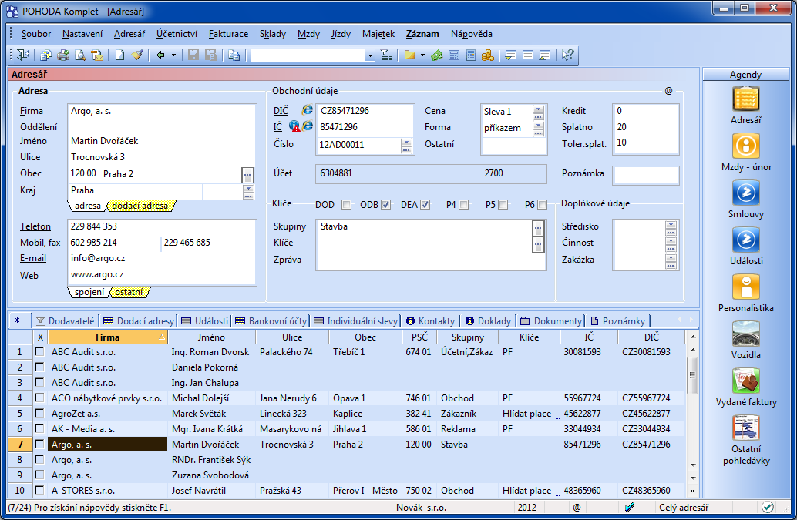The image size is (797, 520).
Task: Click the green banknote icon
Action: [x=436, y=55]
